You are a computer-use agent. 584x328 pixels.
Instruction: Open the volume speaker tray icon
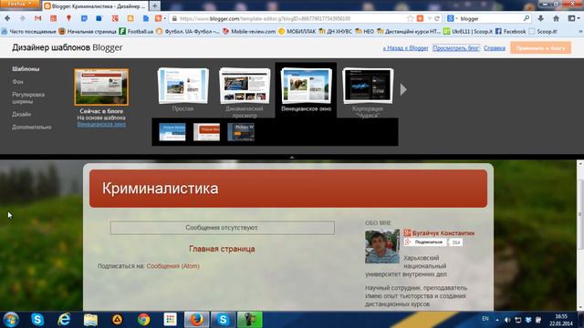(507, 320)
